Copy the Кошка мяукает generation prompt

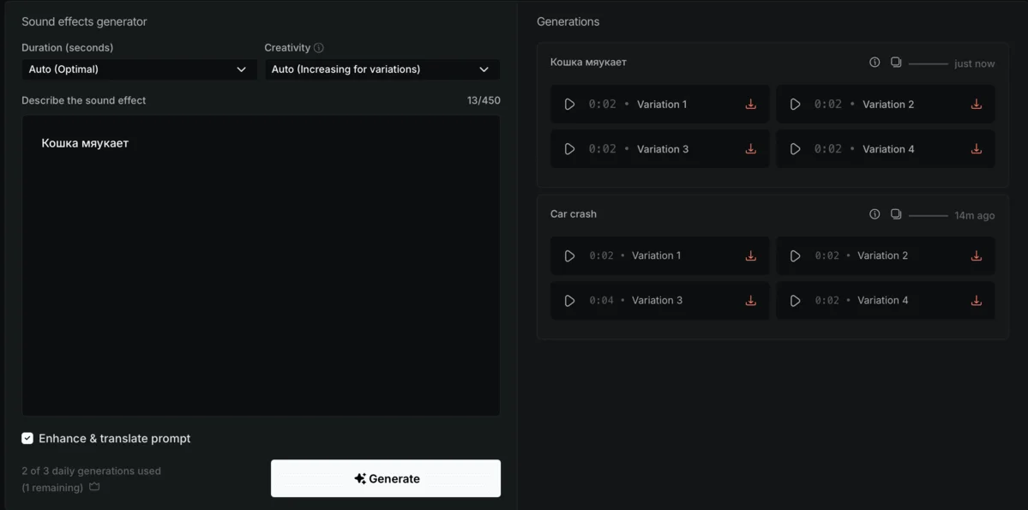coord(896,63)
